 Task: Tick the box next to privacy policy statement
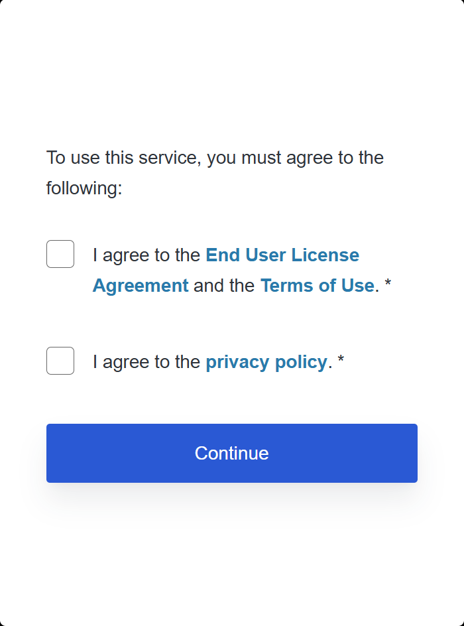[x=60, y=361]
